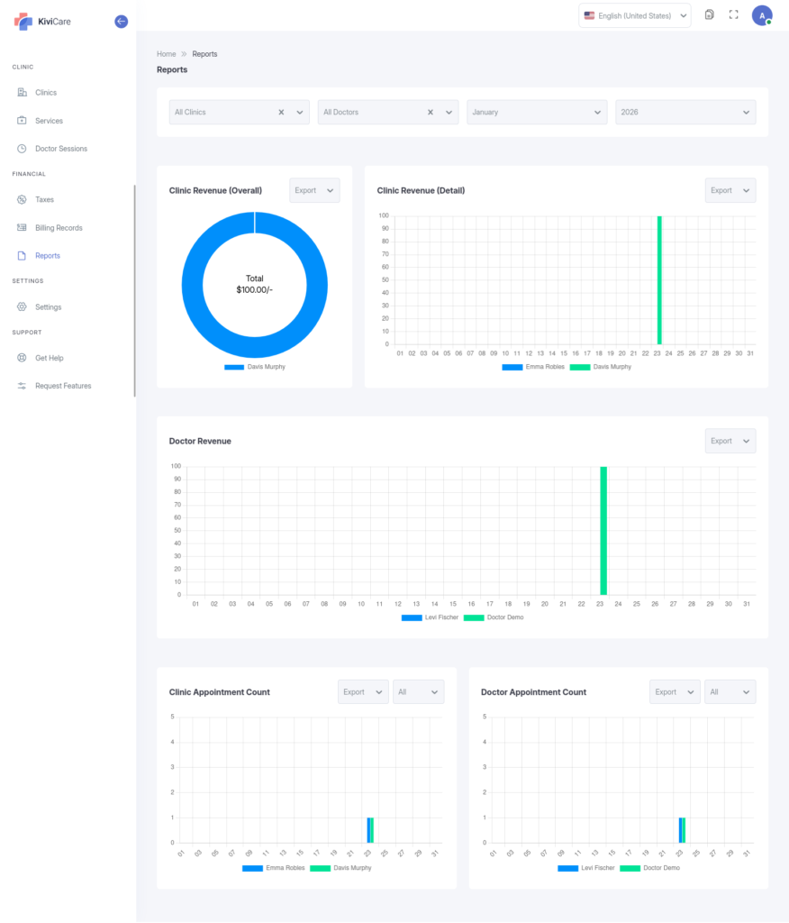This screenshot has width=789, height=923.
Task: Click the Billing Records icon
Action: (x=22, y=228)
